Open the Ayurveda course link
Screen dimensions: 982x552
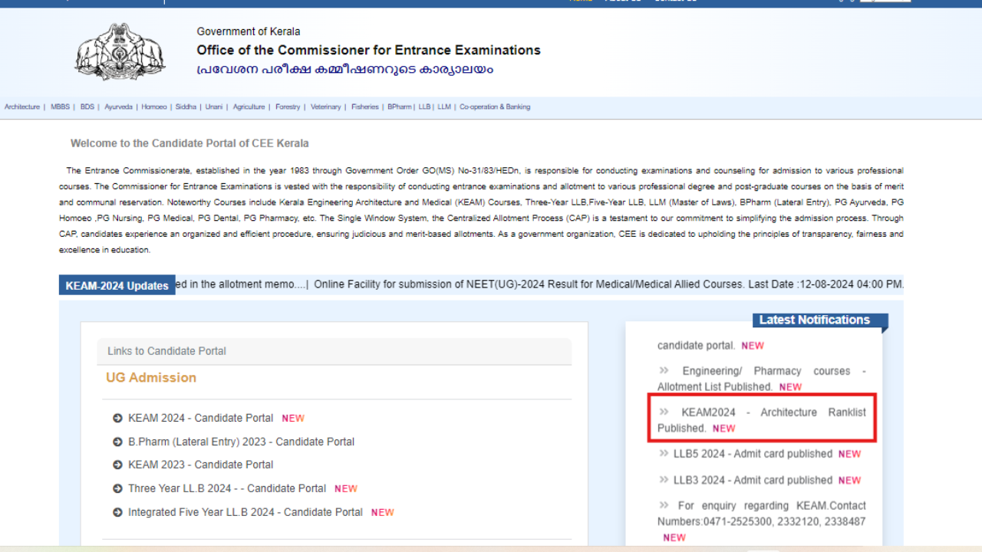click(118, 107)
